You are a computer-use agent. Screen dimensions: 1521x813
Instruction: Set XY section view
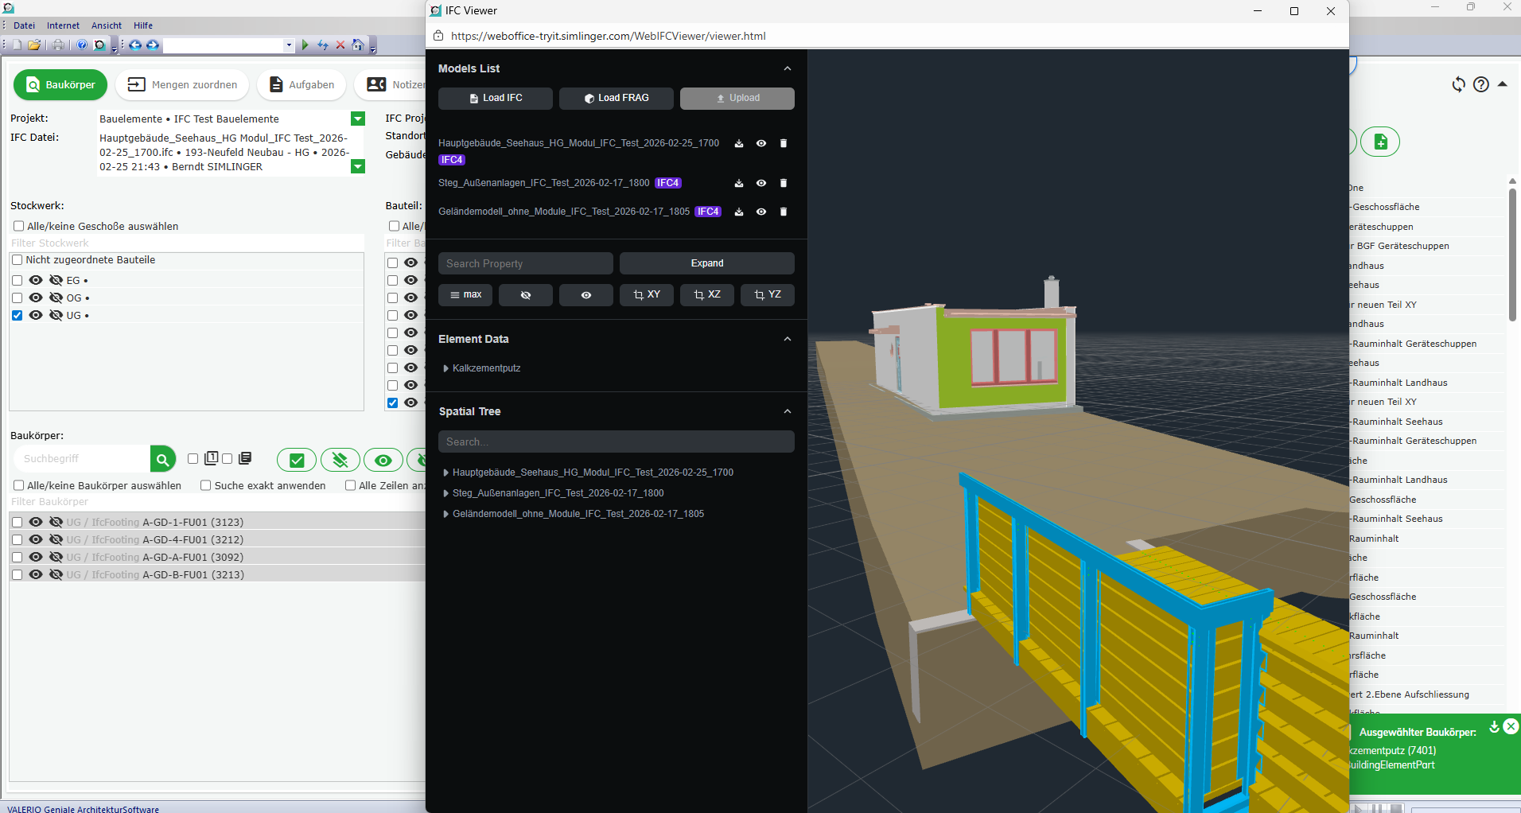coord(647,295)
